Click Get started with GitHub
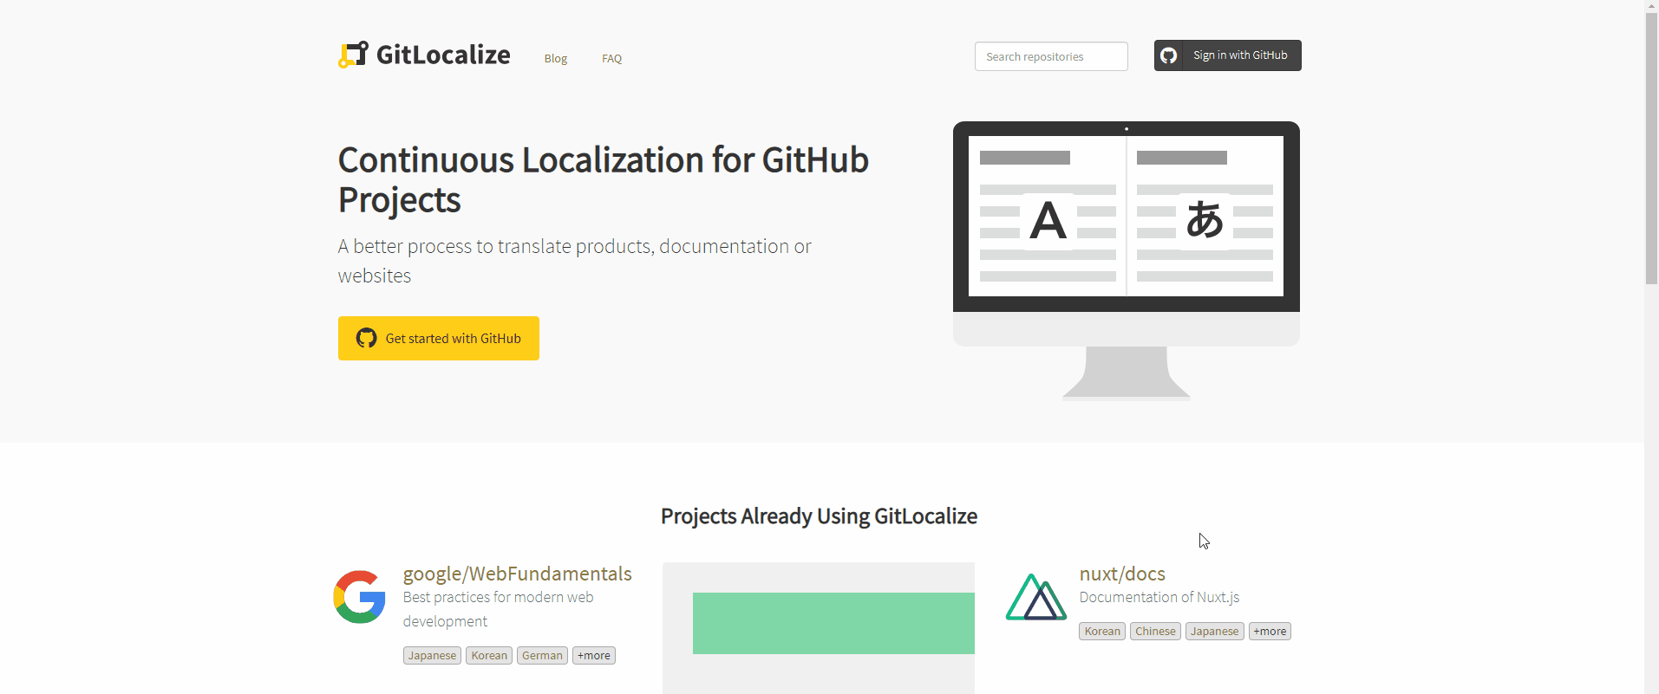This screenshot has width=1659, height=694. click(439, 338)
